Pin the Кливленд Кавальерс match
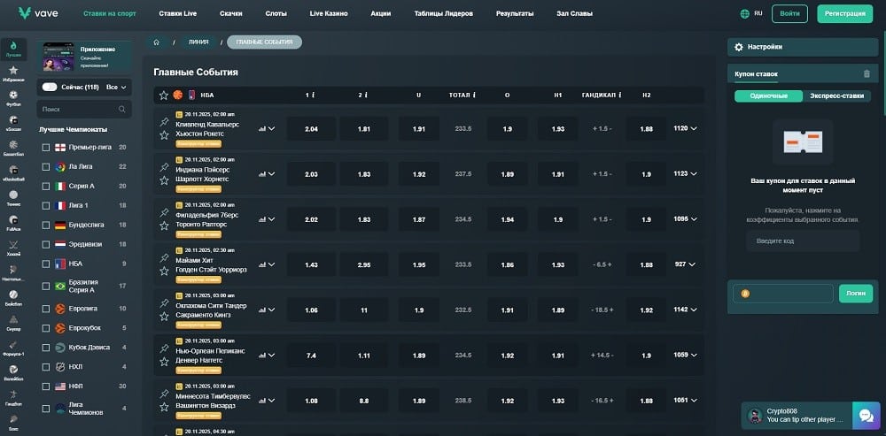 165,122
